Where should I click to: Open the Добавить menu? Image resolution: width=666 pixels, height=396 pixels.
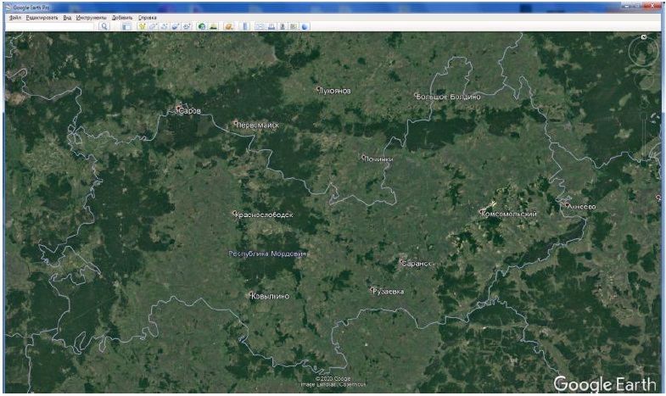(122, 17)
